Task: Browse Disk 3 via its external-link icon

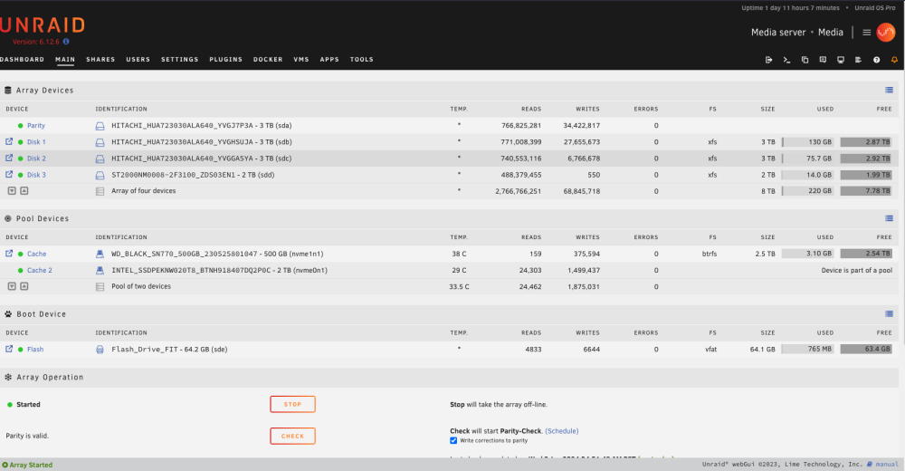Action: coord(9,174)
